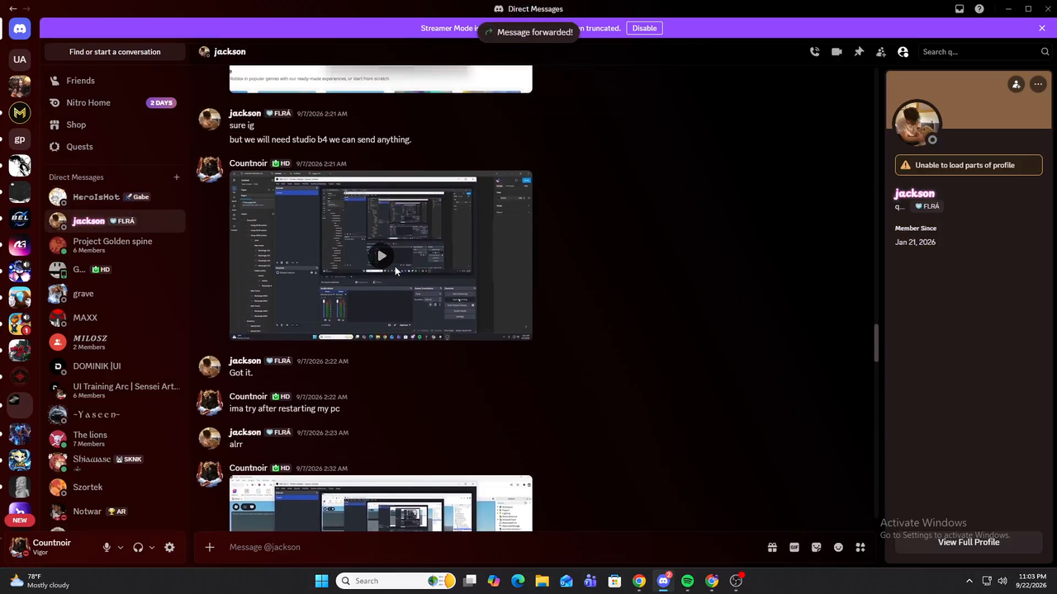The image size is (1057, 594).
Task: Open pinned messages in the header
Action: (x=859, y=52)
